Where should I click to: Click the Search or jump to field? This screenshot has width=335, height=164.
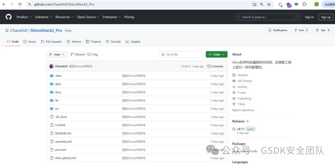(268, 17)
